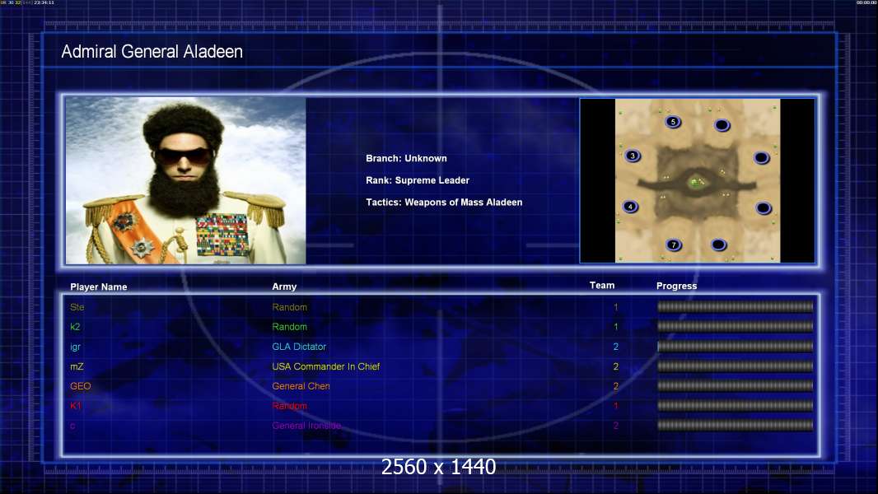Image resolution: width=878 pixels, height=494 pixels.
Task: Click the 'Branch: Unknown' line
Action: 406,158
